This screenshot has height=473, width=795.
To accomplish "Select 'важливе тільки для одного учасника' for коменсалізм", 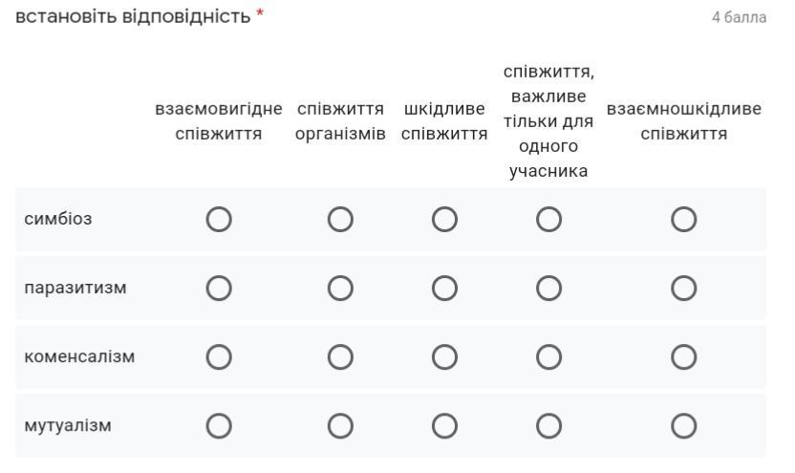I will point(549,357).
